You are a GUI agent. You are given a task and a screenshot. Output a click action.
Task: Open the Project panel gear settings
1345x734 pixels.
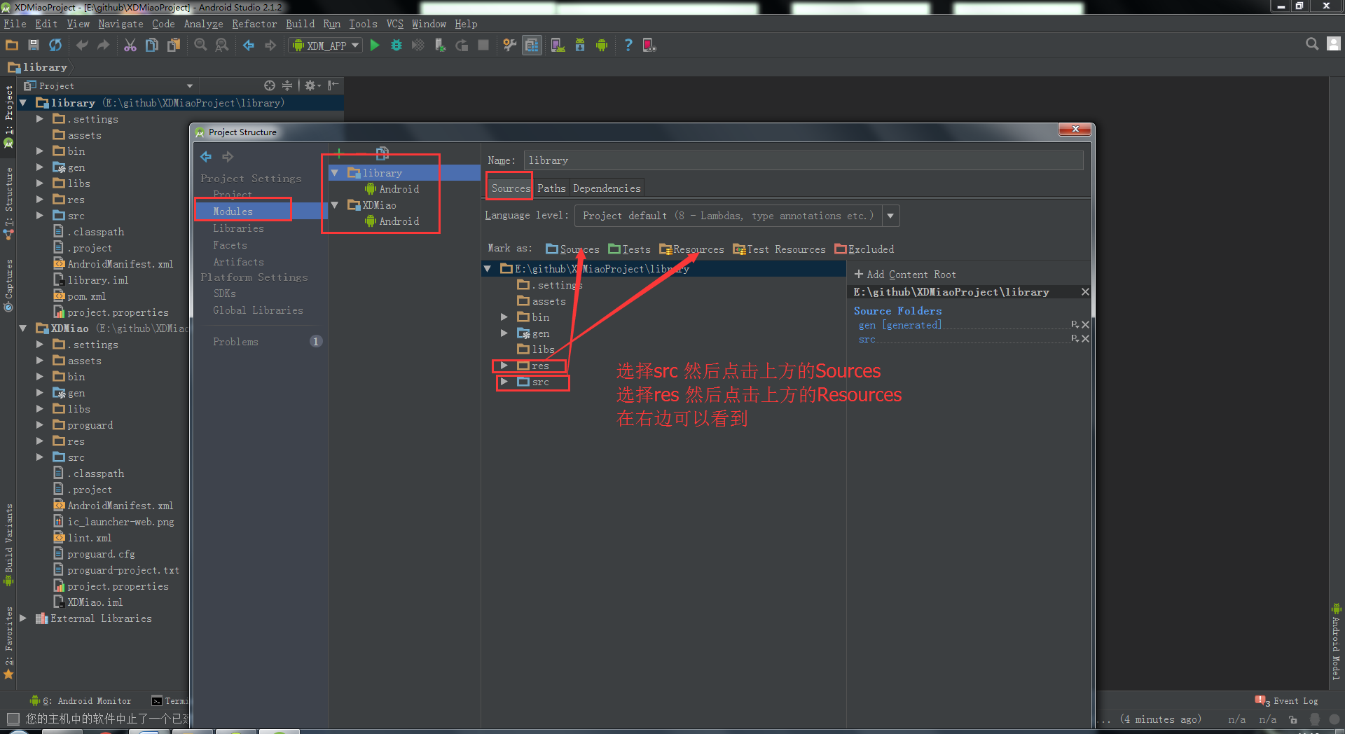point(312,85)
